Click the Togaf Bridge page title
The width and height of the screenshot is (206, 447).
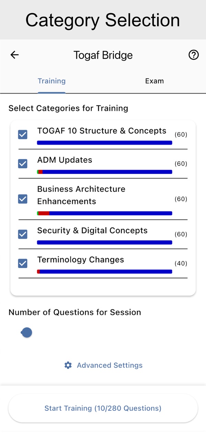tap(103, 55)
